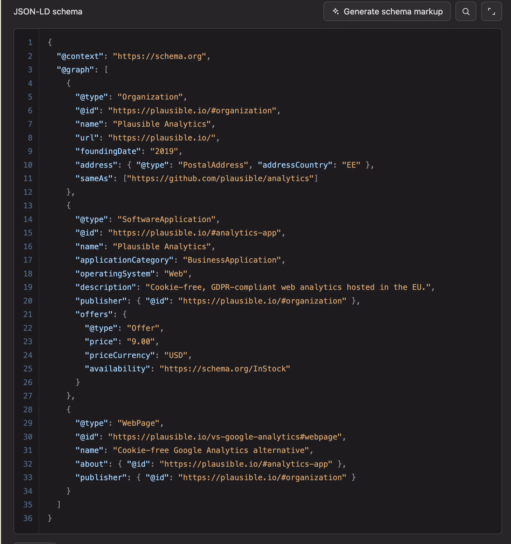The height and width of the screenshot is (544, 511).
Task: Click line number 13 in gutter
Action: [28, 206]
